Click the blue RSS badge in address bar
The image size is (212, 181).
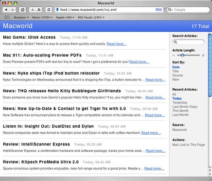pyautogui.click(x=159, y=10)
